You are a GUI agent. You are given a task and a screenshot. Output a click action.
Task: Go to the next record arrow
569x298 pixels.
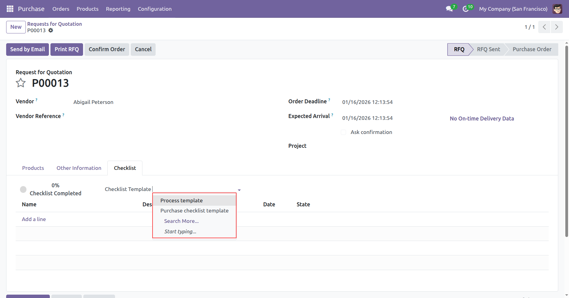click(x=556, y=27)
